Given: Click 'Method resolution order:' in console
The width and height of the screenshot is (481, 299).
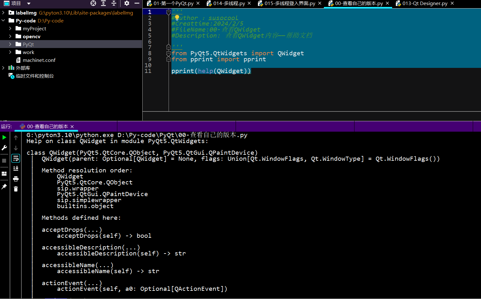Looking at the screenshot, I should (87, 170).
